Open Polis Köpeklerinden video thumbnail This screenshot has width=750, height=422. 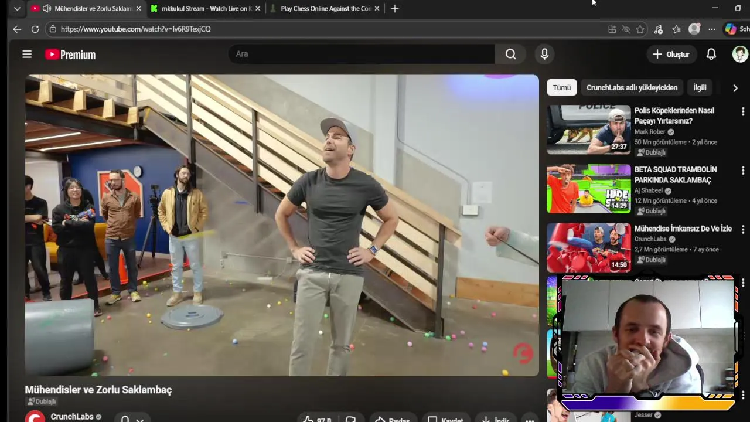[588, 130]
